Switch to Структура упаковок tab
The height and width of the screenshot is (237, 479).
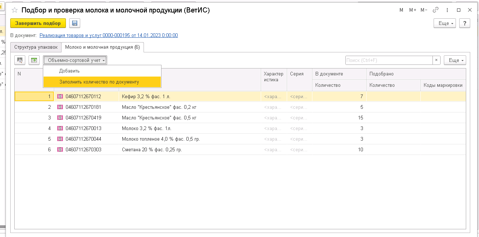(36, 47)
